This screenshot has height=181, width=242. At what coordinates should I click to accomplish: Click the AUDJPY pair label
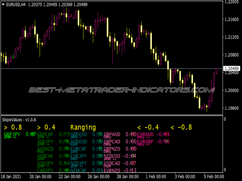pos(45,141)
